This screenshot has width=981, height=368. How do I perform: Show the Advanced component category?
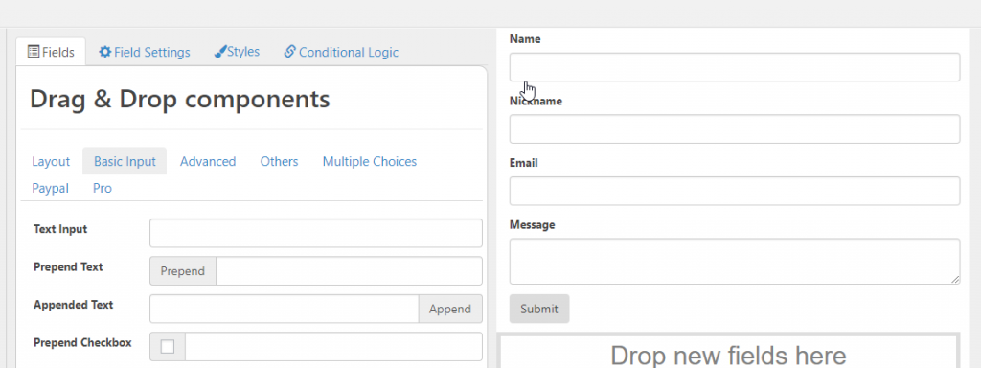point(208,161)
